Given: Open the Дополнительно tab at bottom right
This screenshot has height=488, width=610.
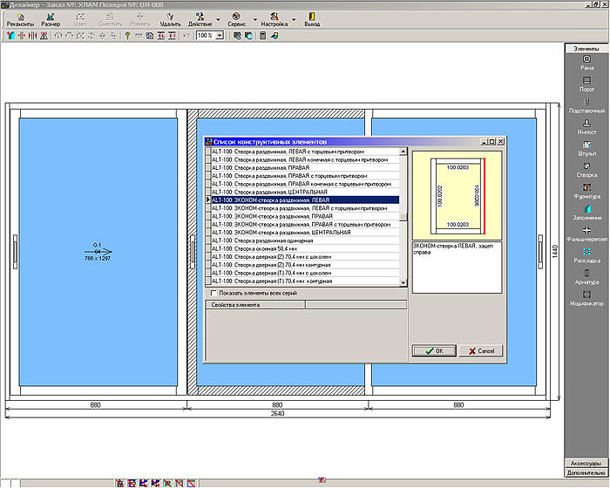Looking at the screenshot, I should [x=586, y=472].
